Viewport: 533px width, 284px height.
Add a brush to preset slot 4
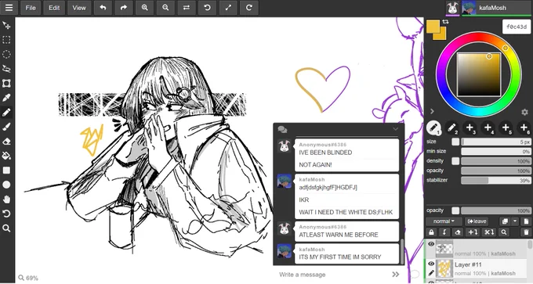(488, 128)
